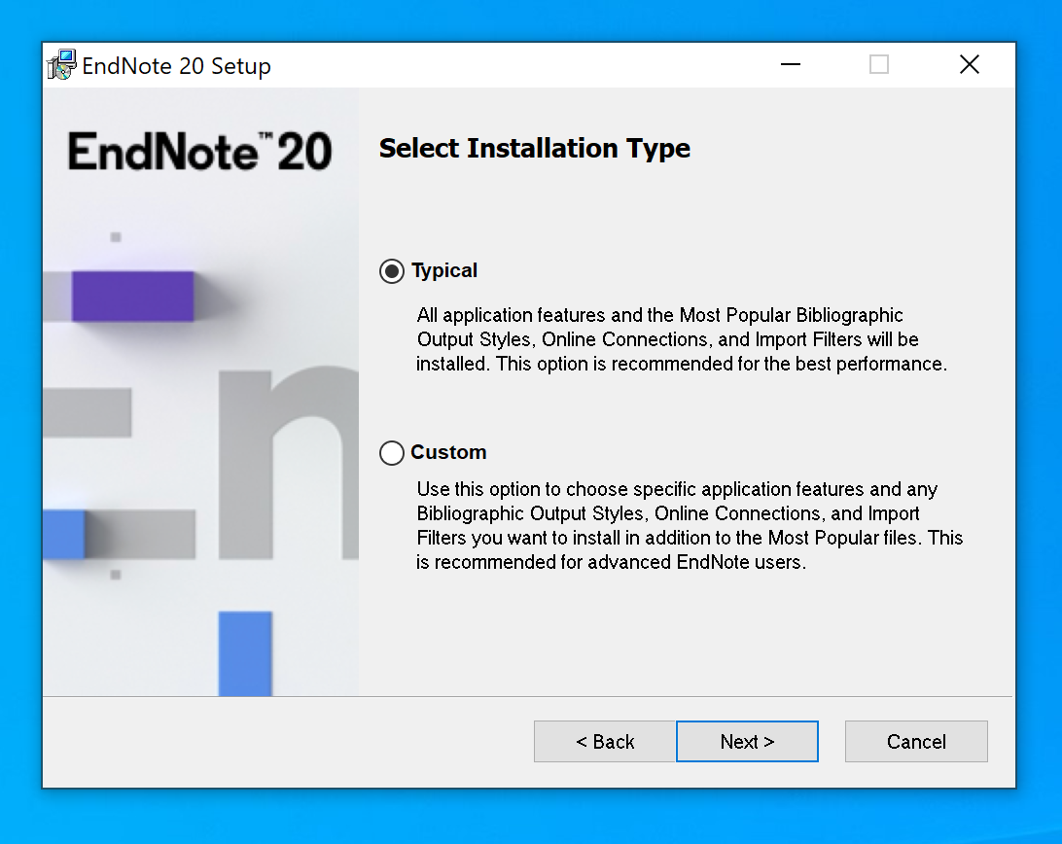Proceed by pressing the Next button

tap(747, 742)
